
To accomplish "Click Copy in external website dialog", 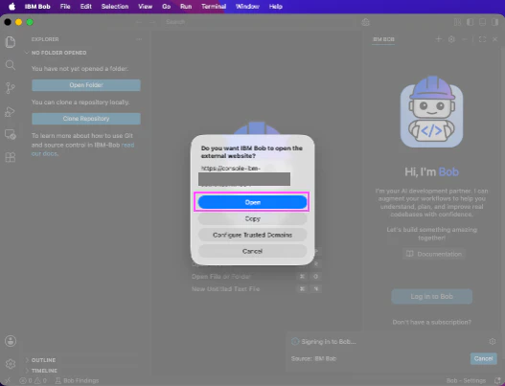I will click(x=253, y=218).
